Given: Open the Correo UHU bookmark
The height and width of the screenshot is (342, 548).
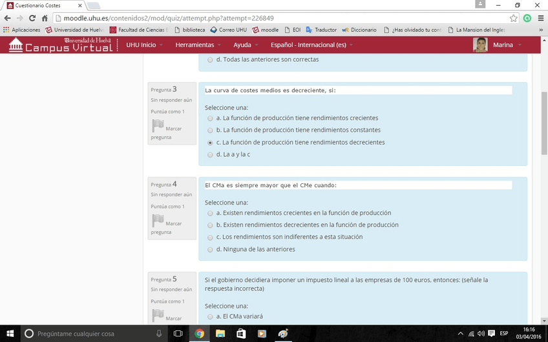Looking at the screenshot, I should click(229, 30).
